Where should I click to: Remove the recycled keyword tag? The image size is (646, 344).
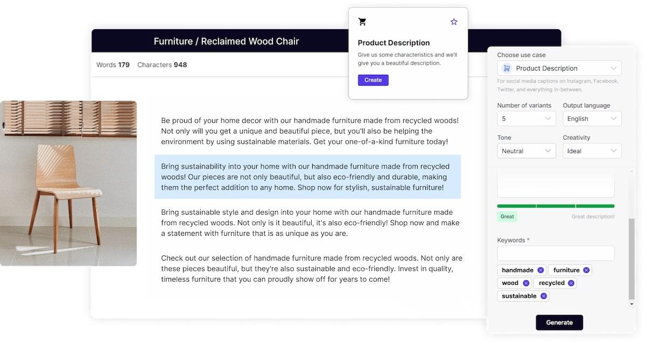point(571,283)
